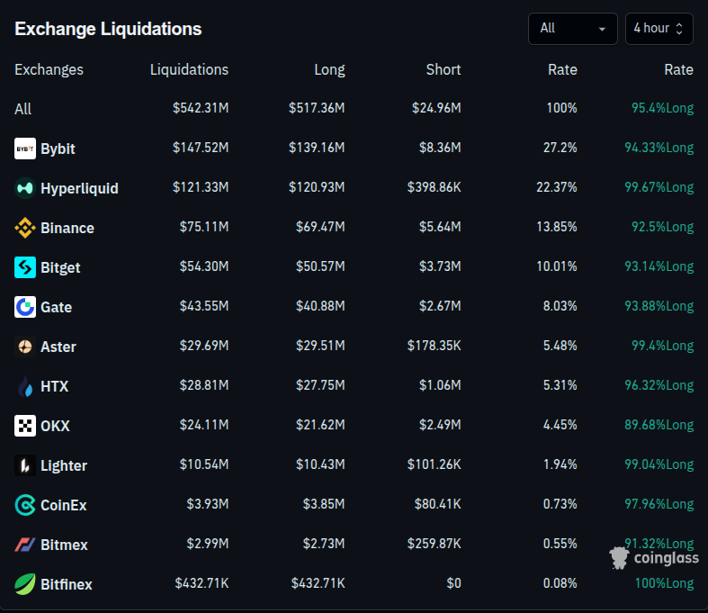Click Aster rate value 5.48%
Screen dimensions: 708x613
click(x=560, y=346)
